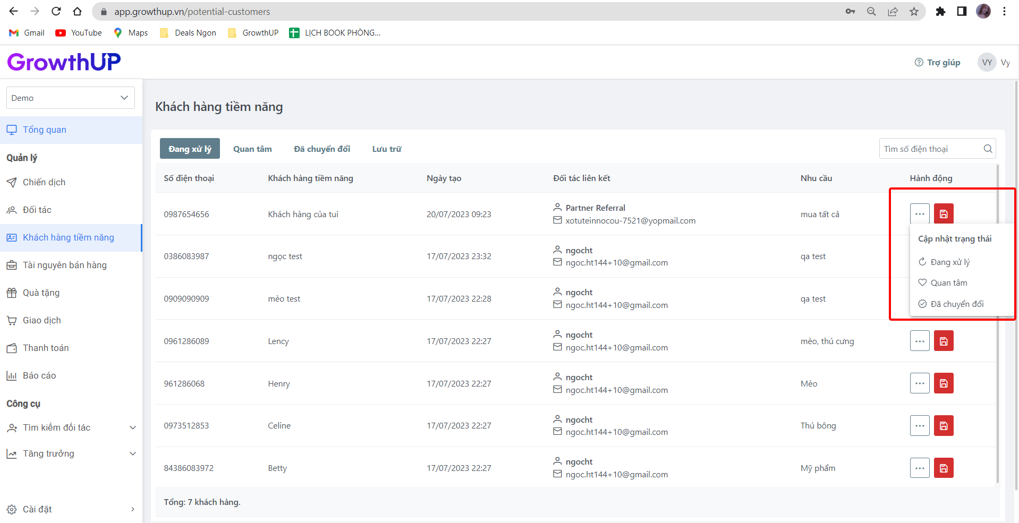Screen dimensions: 1019x523
Task: Click the browser bookmark star icon
Action: click(x=914, y=11)
